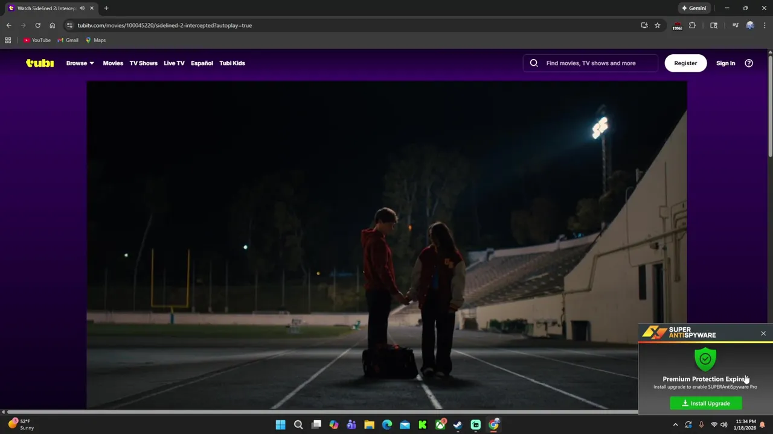
Task: Open the teal app icon next to Steam
Action: click(x=476, y=425)
